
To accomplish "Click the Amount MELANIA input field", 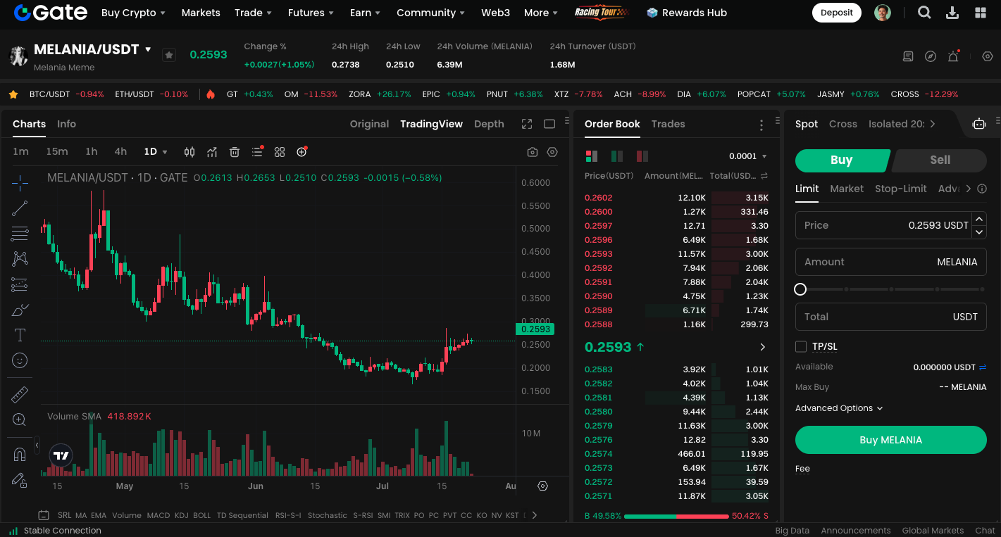I will click(x=890, y=262).
